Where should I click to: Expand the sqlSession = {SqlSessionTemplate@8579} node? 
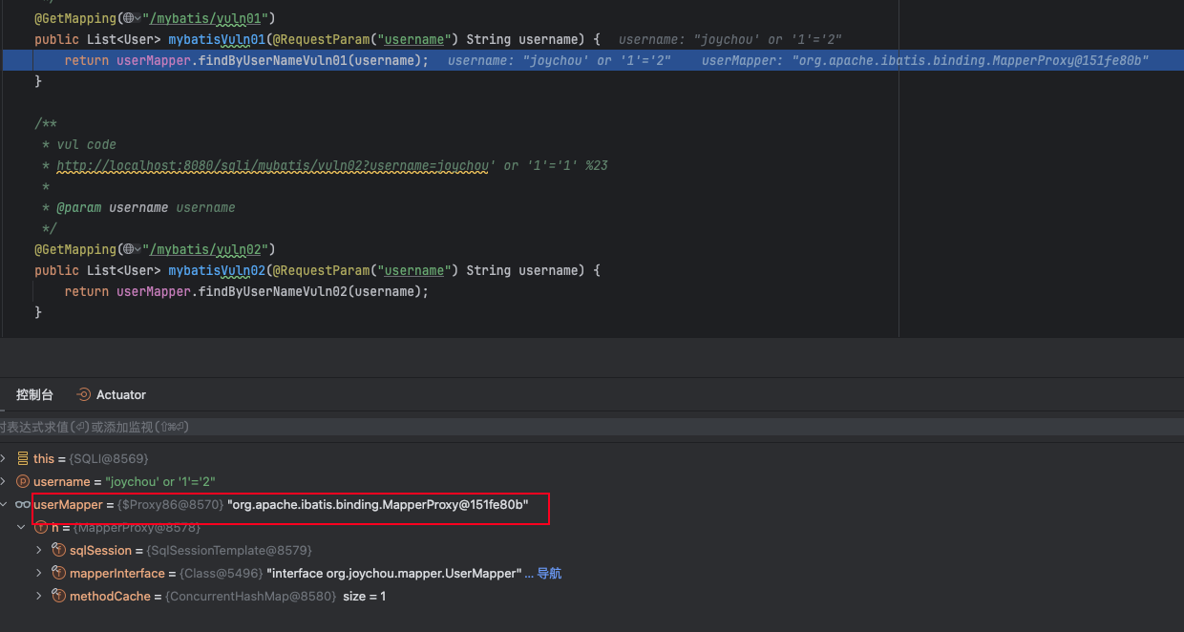(x=38, y=550)
